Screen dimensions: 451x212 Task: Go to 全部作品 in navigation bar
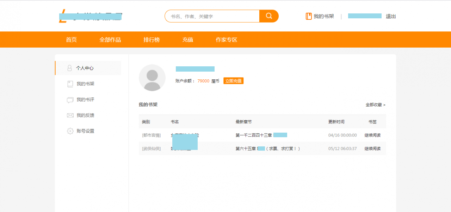tap(110, 40)
